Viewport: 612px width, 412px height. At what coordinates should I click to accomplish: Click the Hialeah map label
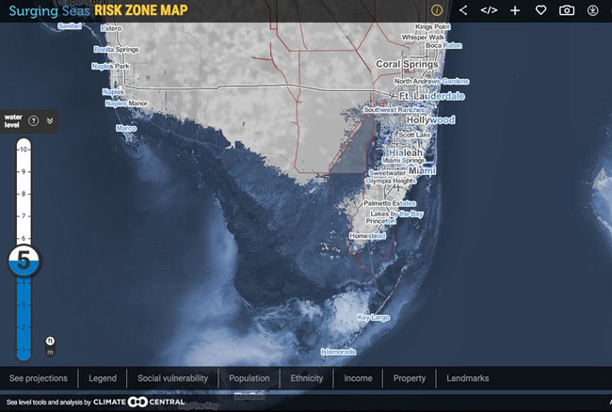406,152
